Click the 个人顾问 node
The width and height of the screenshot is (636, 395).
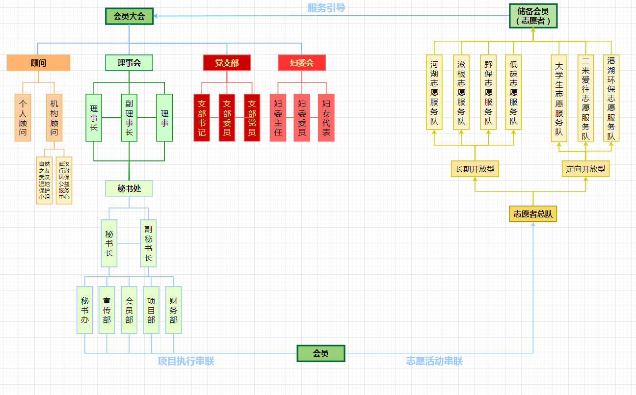coord(23,118)
